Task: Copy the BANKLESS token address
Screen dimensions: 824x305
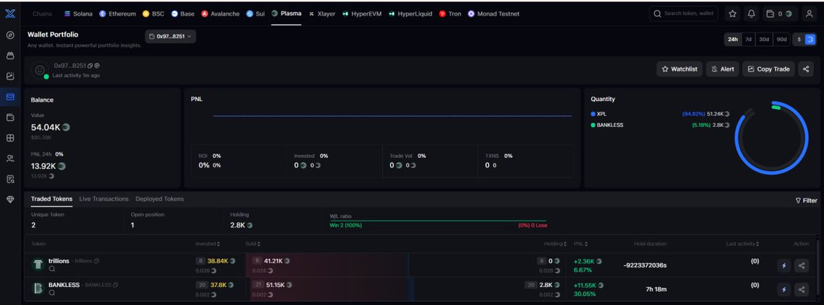Action: click(116, 284)
